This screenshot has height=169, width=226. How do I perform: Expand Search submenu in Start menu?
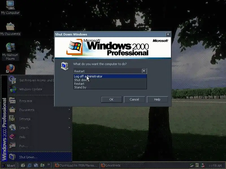point(40,128)
